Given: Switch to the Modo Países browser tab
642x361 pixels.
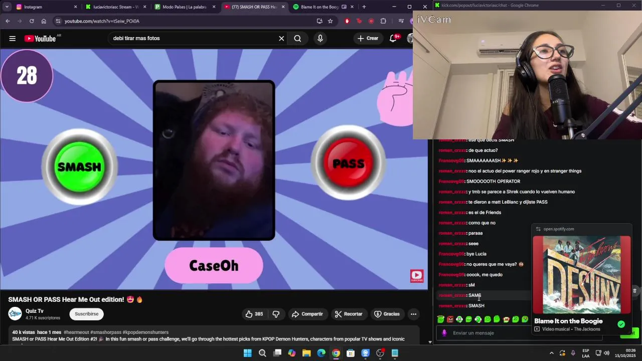Looking at the screenshot, I should [x=185, y=7].
